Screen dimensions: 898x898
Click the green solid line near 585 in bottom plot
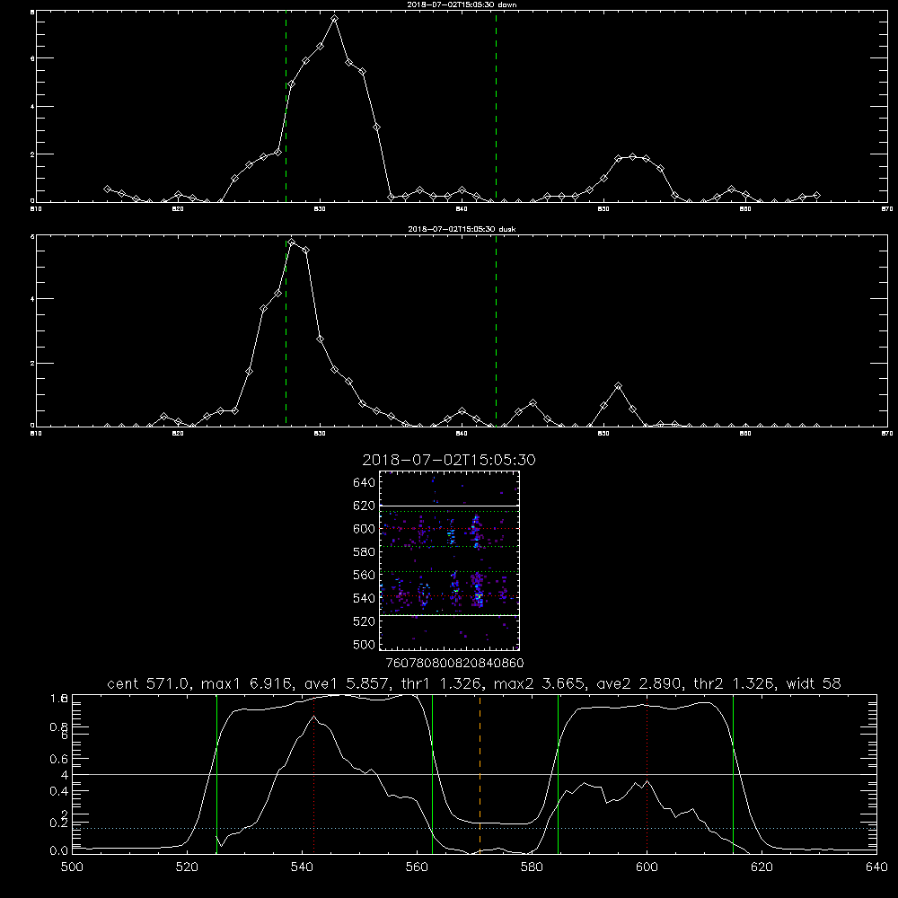coord(558,774)
